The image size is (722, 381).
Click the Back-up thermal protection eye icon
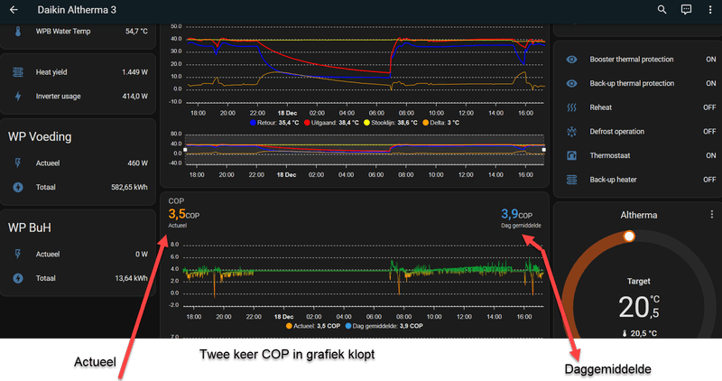[x=571, y=83]
